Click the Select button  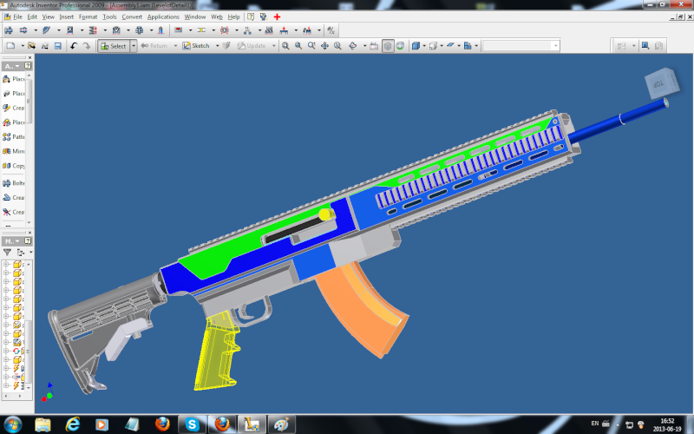coord(113,45)
